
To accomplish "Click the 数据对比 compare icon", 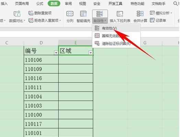I will 17,14.
